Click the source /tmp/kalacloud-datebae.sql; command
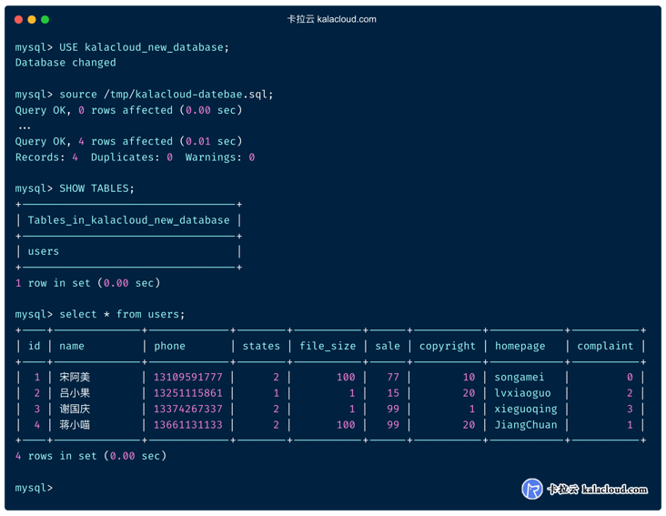This screenshot has height=516, width=666. [166, 95]
